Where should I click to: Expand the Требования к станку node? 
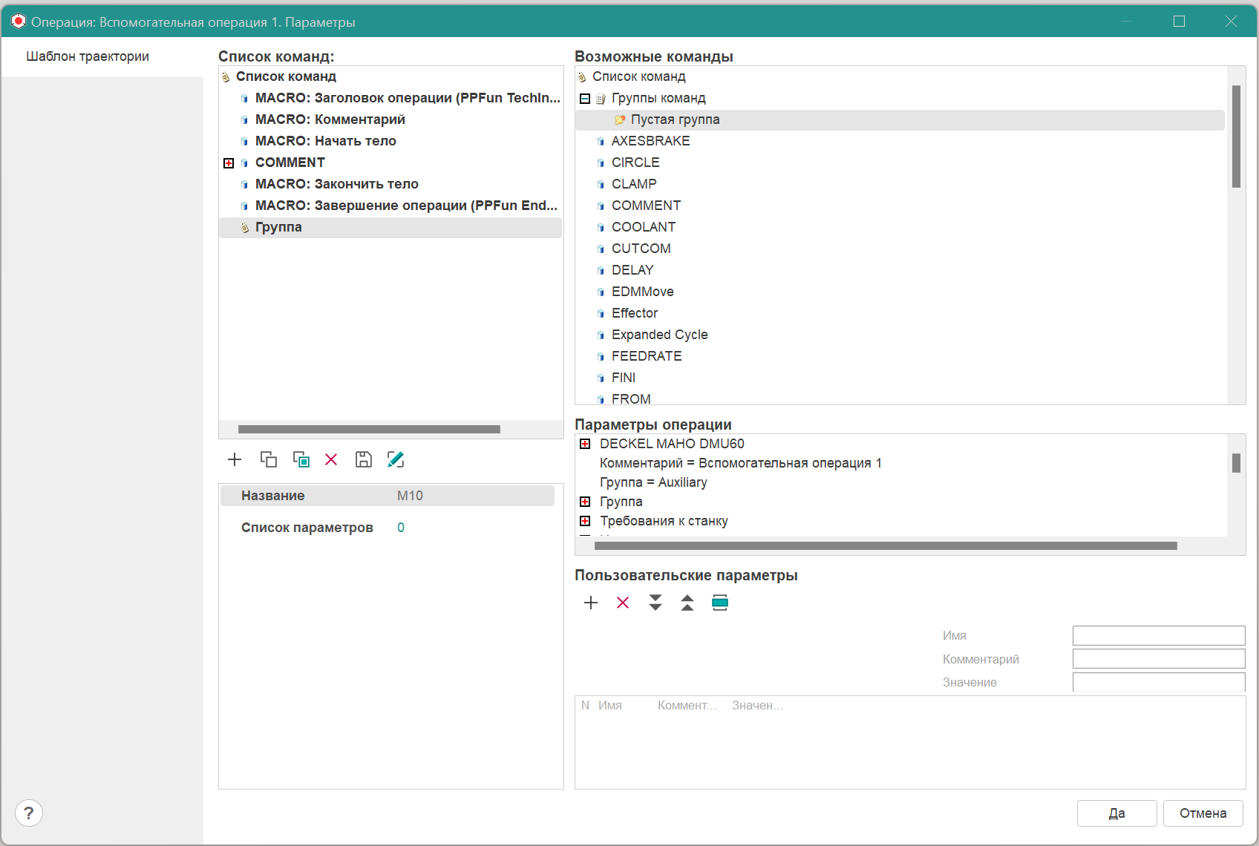585,521
